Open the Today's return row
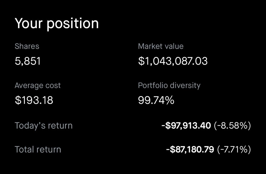This screenshot has width=266, height=174. 133,126
